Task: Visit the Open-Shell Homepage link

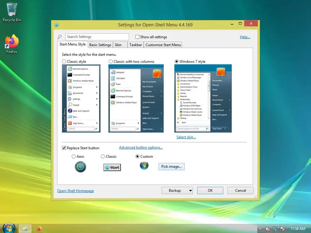Action: [76, 191]
